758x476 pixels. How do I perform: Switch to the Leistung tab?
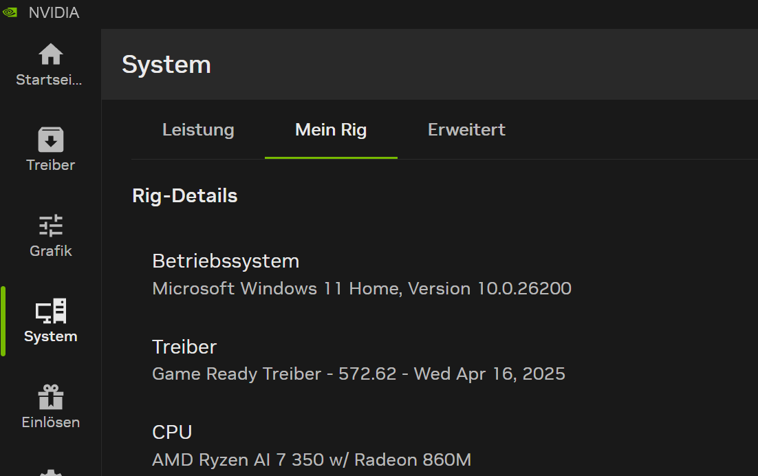[x=198, y=129]
